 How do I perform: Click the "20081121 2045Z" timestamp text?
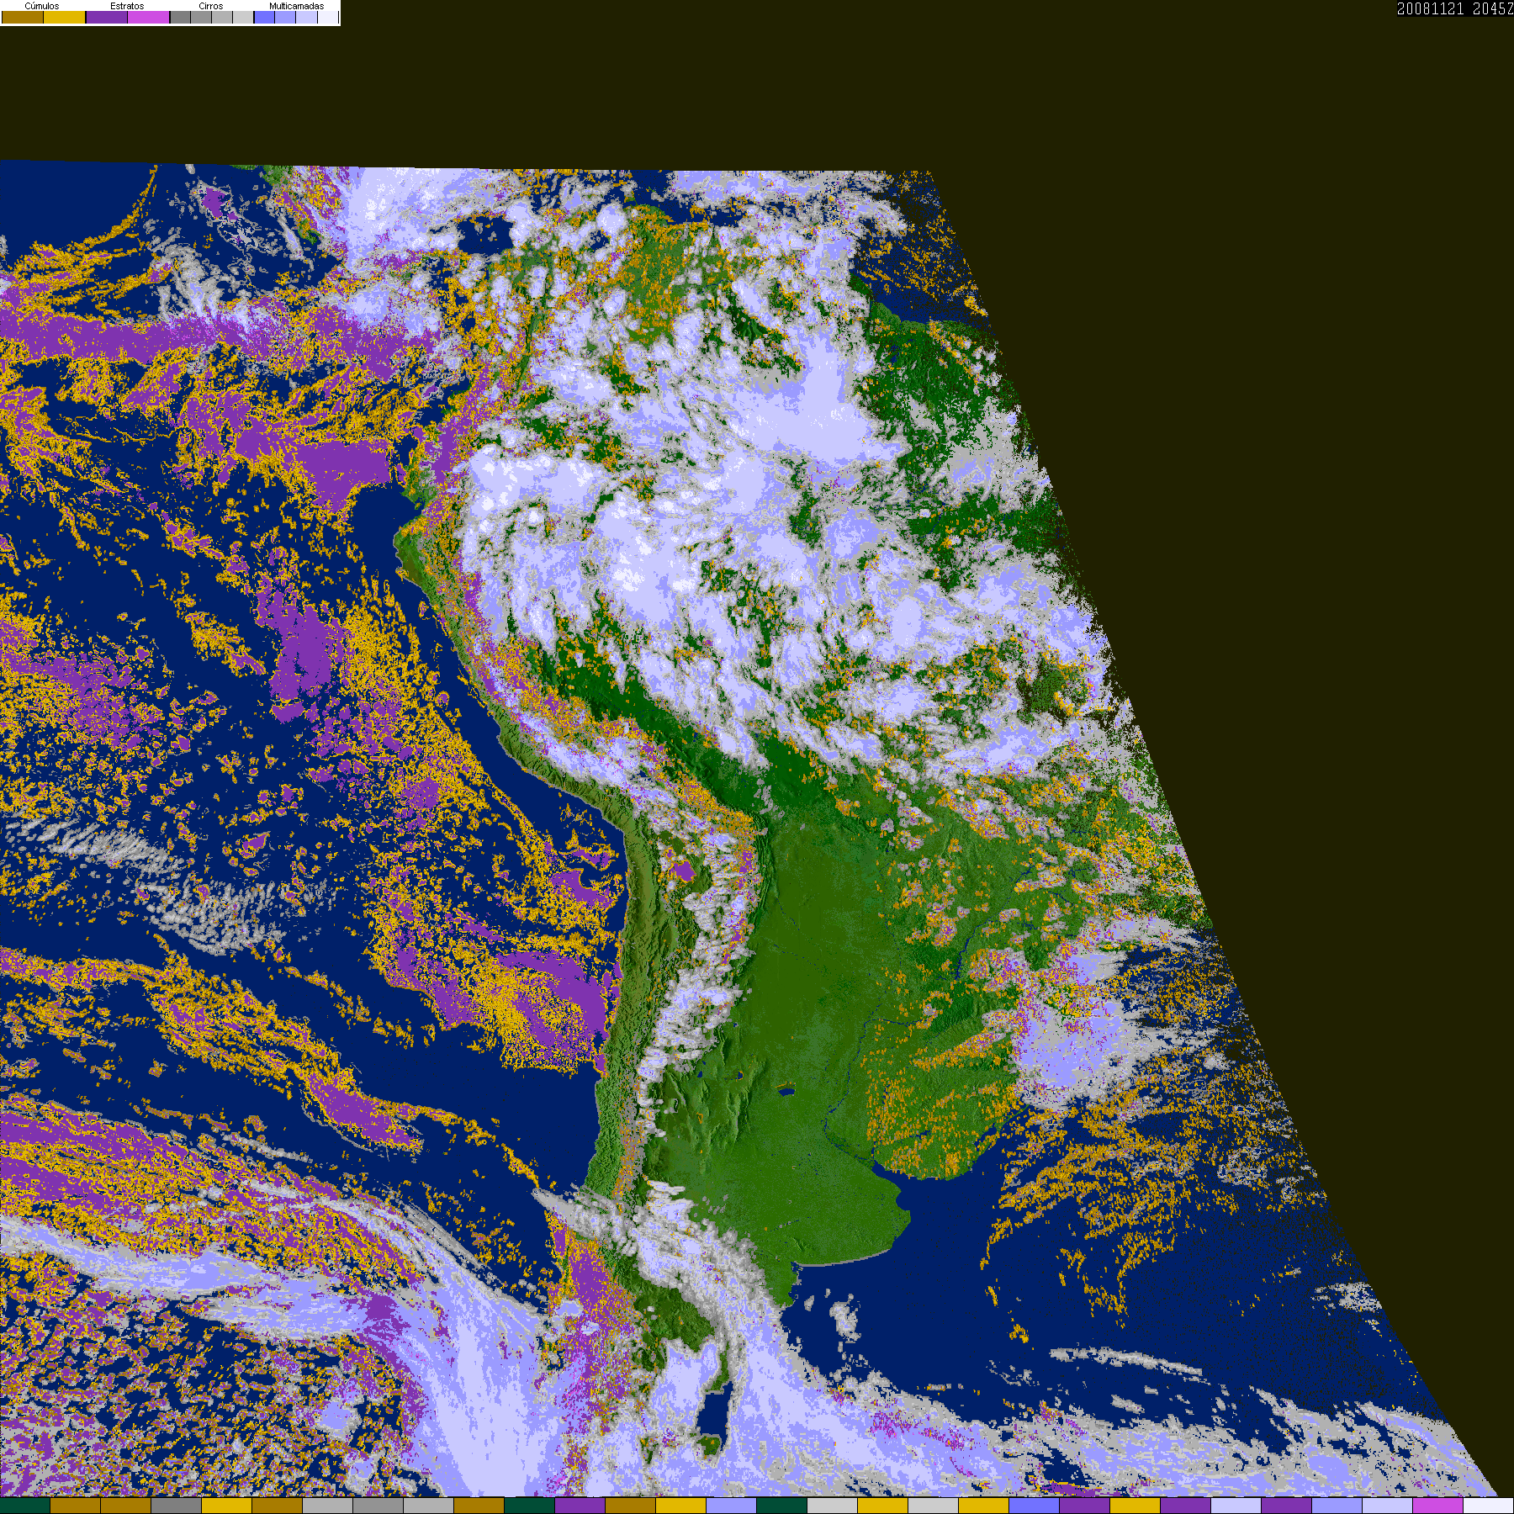point(1455,8)
